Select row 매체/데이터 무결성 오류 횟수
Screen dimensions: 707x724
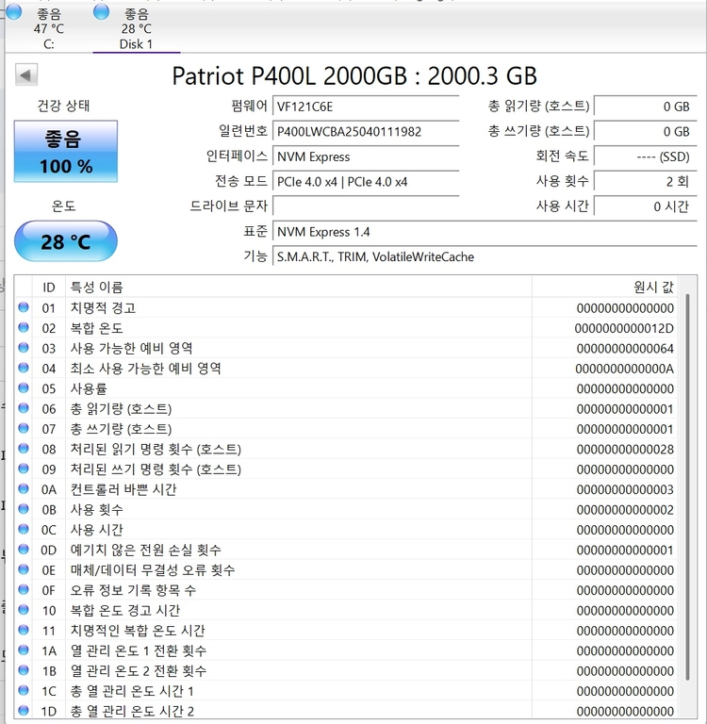(346, 570)
